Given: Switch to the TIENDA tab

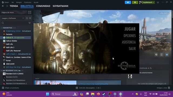Looking at the screenshot, I should click(14, 6).
